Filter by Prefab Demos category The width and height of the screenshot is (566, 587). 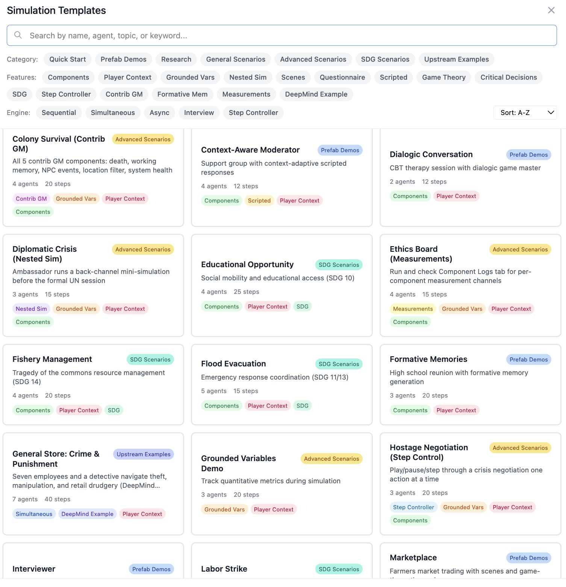click(123, 59)
